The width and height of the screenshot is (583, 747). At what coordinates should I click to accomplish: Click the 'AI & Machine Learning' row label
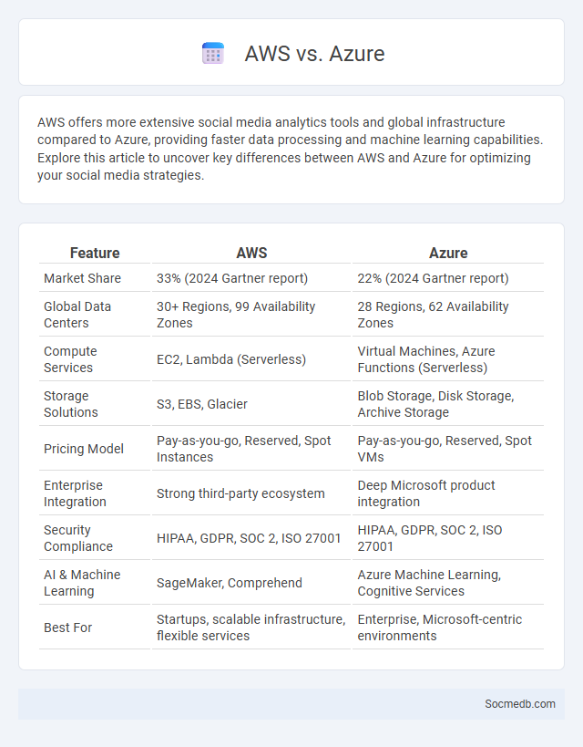point(82,583)
